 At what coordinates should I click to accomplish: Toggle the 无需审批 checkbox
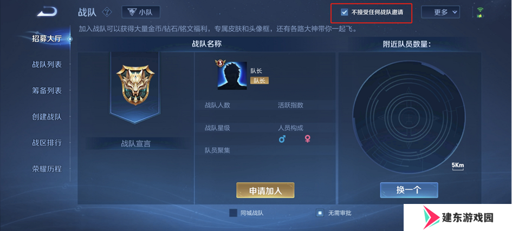point(320,213)
